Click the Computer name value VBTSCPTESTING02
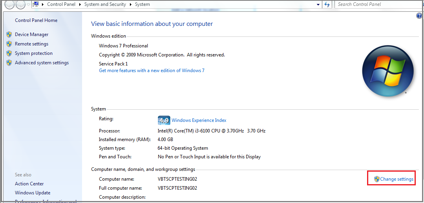 177,179
